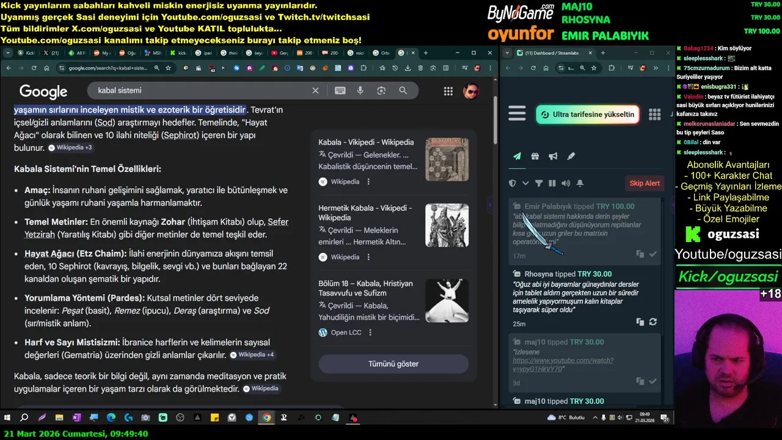Screen dimensions: 782x440
Task: Click the 'Tümünü göster' button
Action: point(393,364)
